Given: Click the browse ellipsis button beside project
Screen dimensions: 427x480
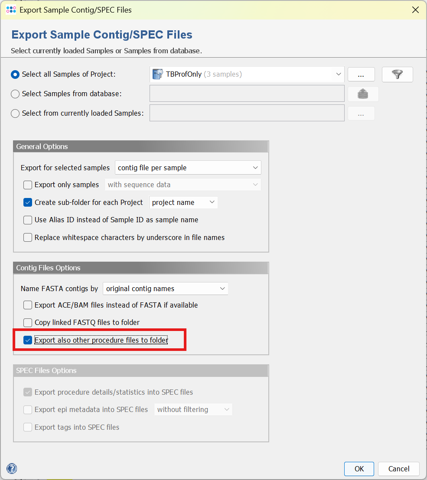Looking at the screenshot, I should (361, 75).
